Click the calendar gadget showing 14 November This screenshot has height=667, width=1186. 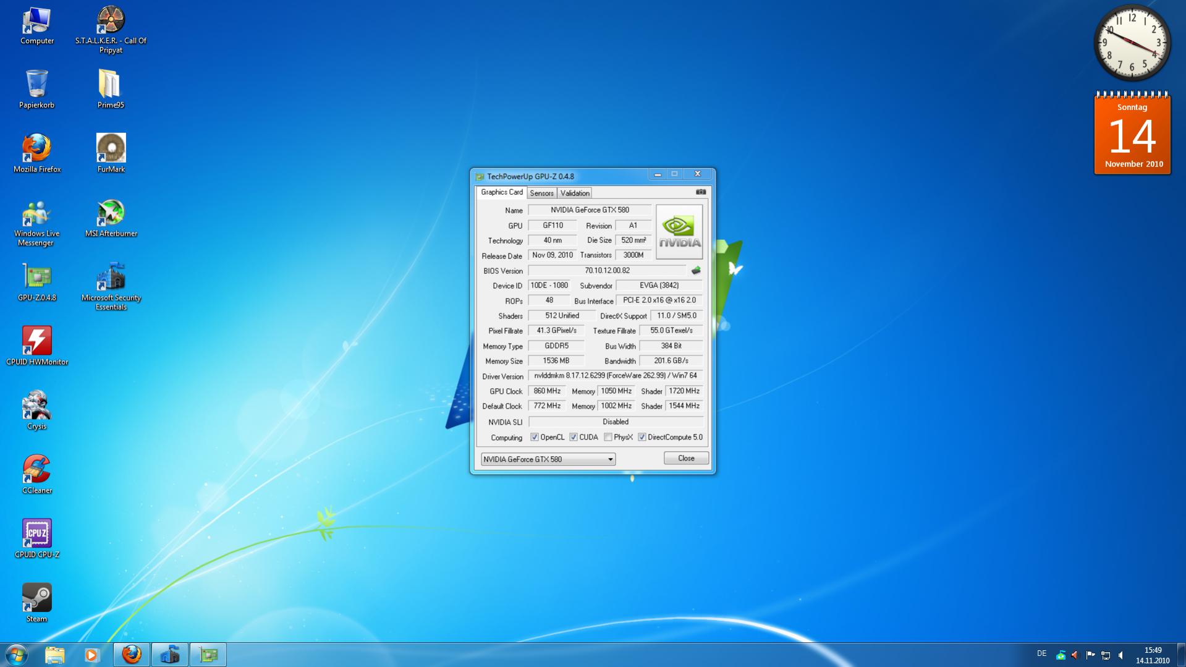[x=1132, y=134]
